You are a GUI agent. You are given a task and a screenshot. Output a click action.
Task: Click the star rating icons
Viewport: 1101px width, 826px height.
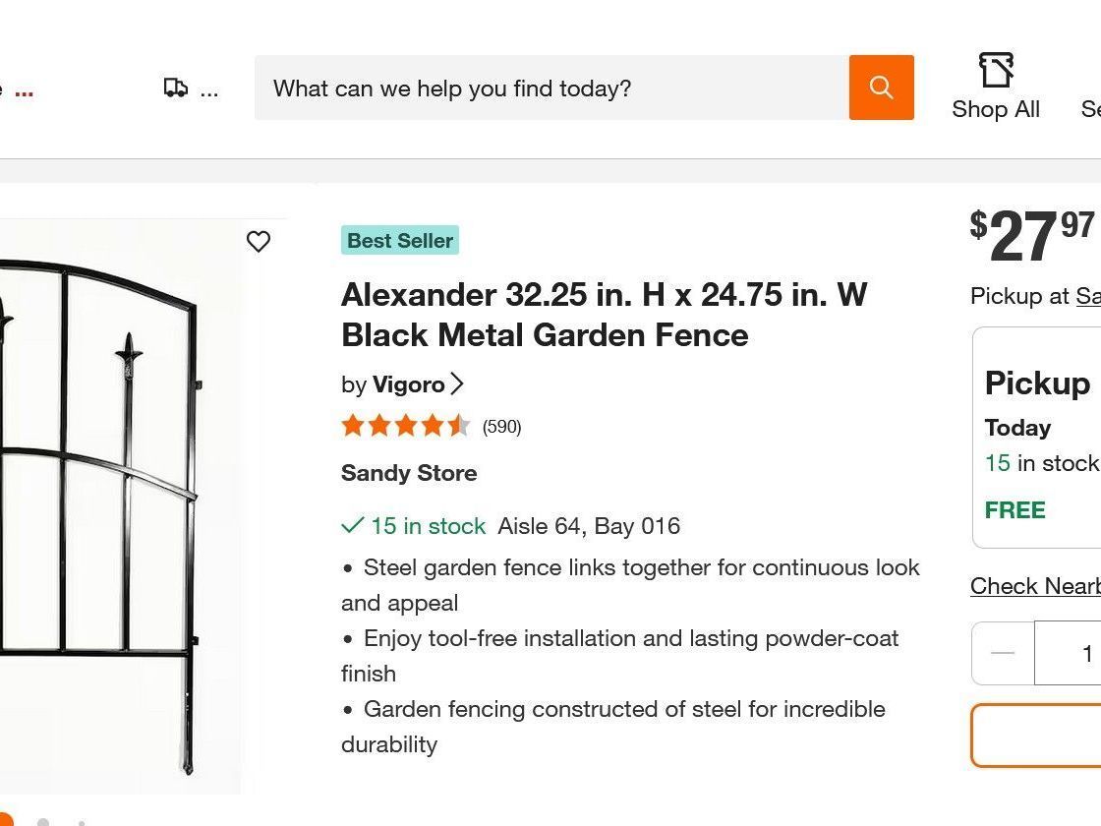click(406, 426)
